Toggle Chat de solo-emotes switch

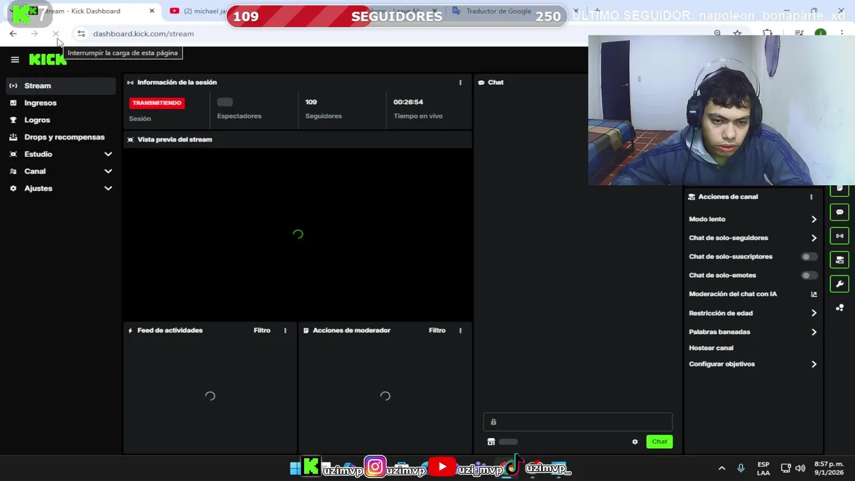click(x=809, y=275)
